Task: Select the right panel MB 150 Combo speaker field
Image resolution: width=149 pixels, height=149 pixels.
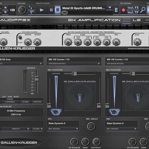Action: pos(127,60)
